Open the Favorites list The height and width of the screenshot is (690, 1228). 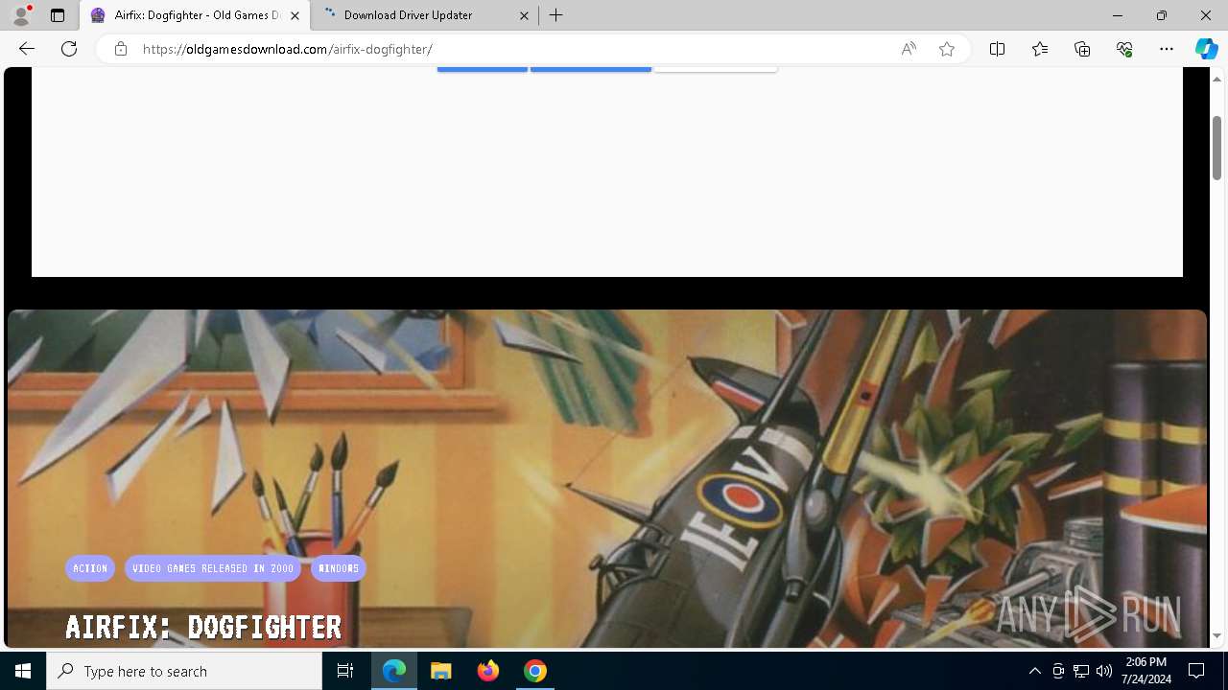1040,49
